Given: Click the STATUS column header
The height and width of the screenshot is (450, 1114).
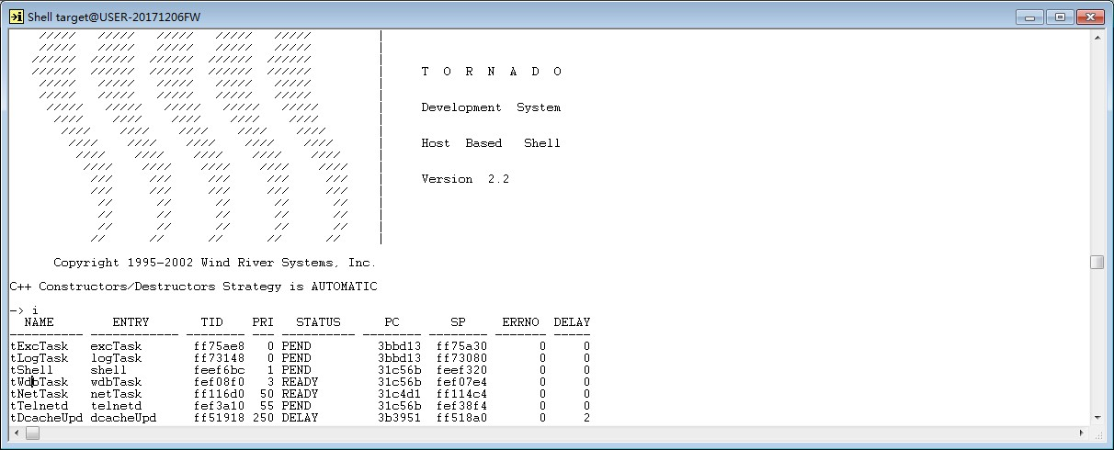Looking at the screenshot, I should pyautogui.click(x=318, y=322).
